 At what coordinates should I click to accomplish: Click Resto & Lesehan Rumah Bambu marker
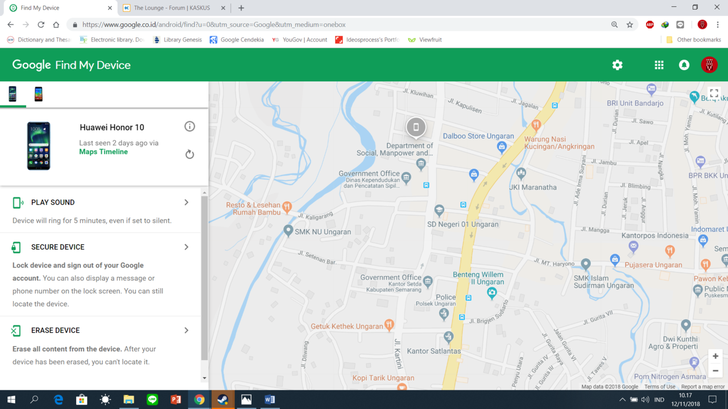point(287,208)
